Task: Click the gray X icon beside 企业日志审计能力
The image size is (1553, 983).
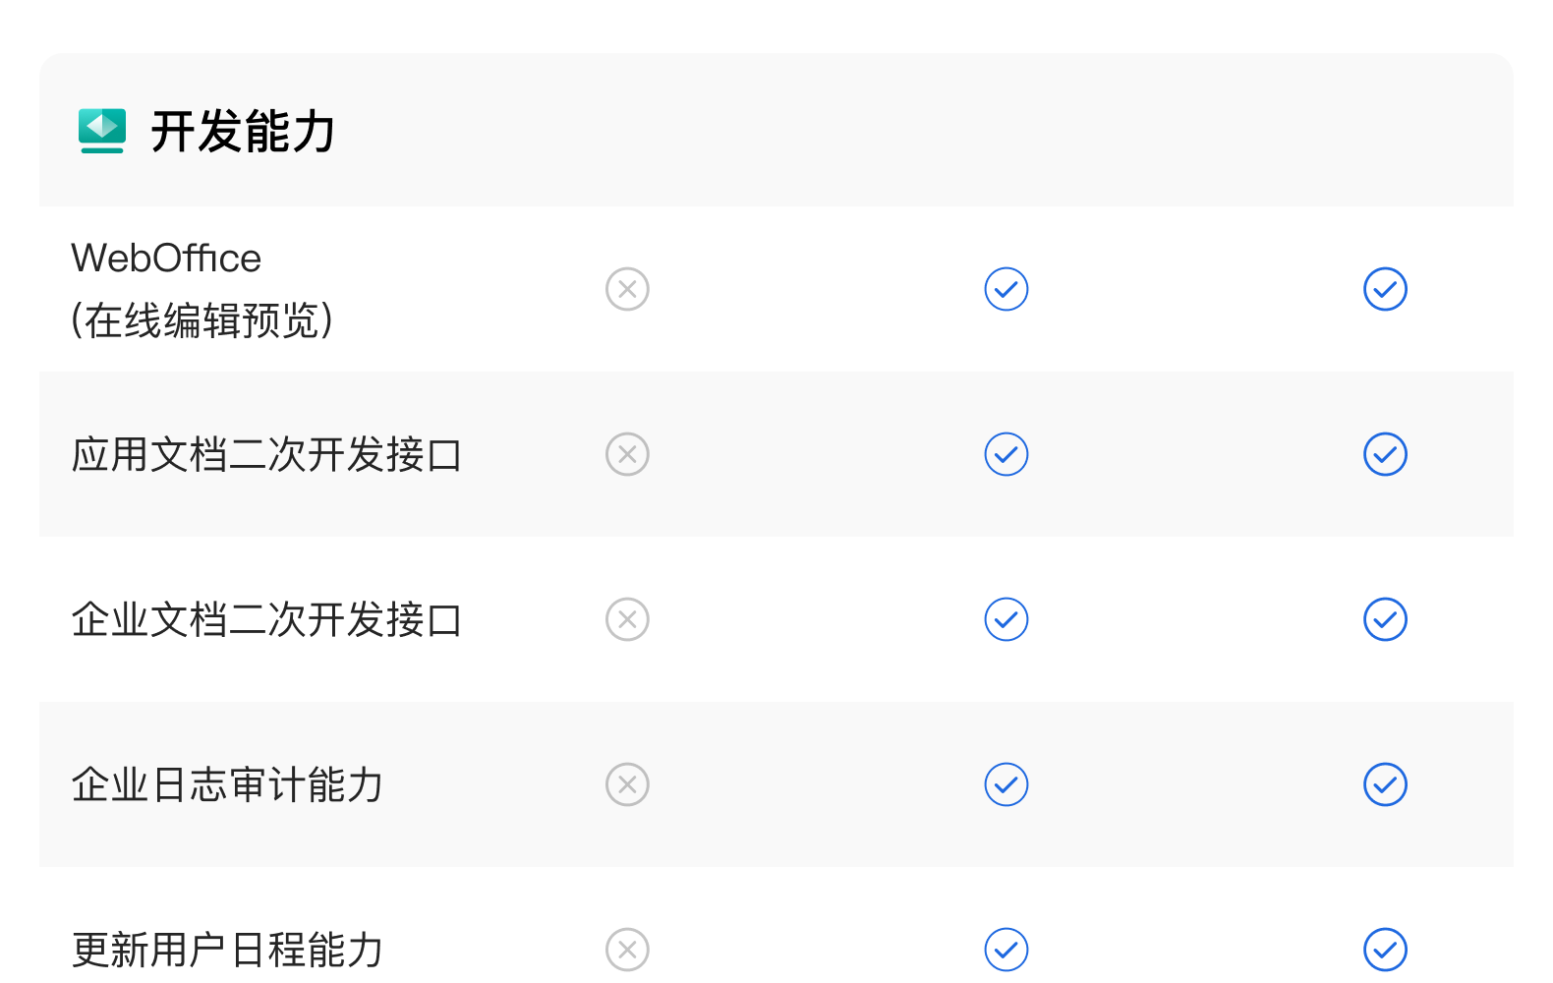Action: tap(627, 784)
